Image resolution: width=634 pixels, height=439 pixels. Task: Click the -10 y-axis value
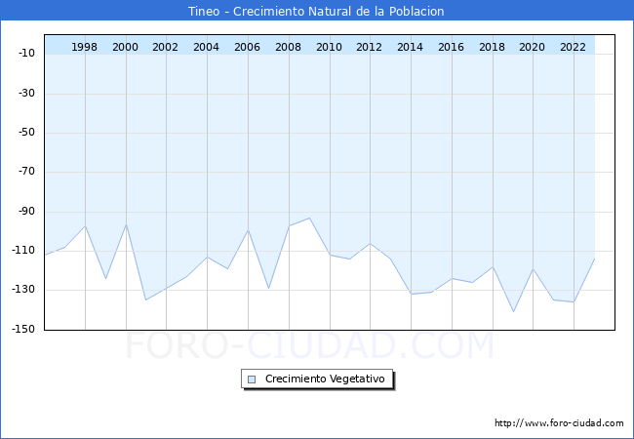(x=26, y=53)
